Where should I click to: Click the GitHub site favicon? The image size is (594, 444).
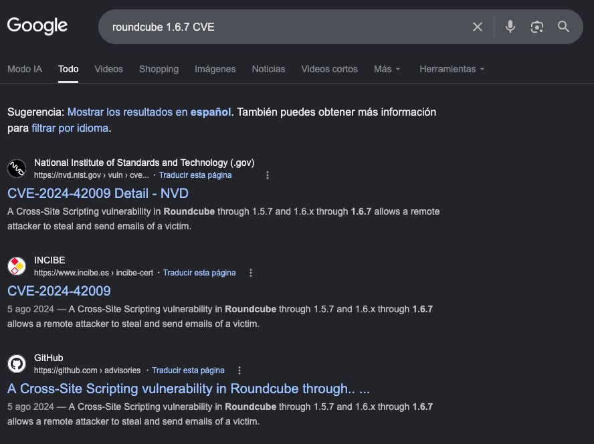coord(17,364)
